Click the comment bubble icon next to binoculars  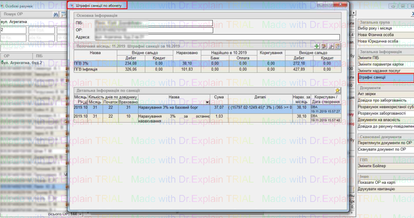click(x=63, y=14)
